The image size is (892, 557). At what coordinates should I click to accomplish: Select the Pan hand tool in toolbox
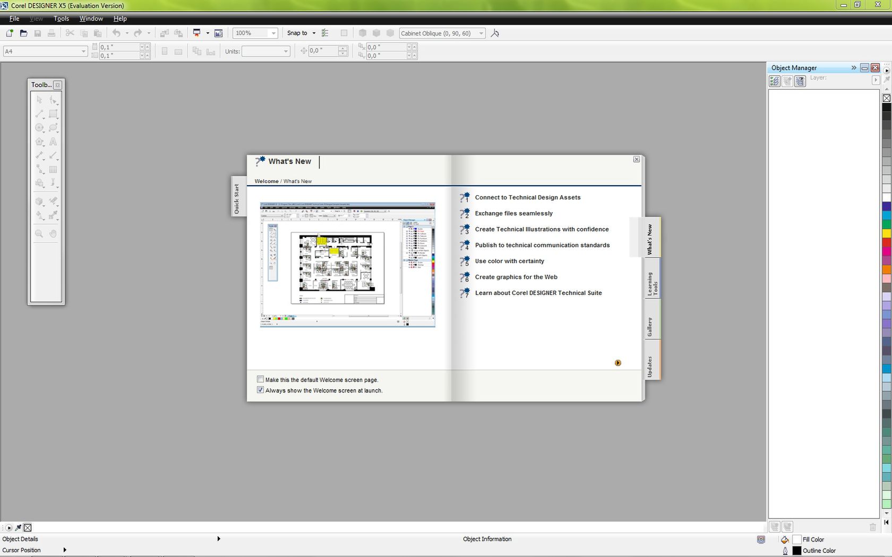pyautogui.click(x=53, y=233)
